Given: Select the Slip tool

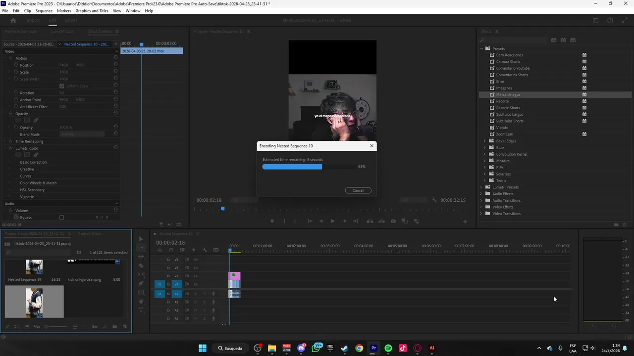Looking at the screenshot, I should click(141, 274).
